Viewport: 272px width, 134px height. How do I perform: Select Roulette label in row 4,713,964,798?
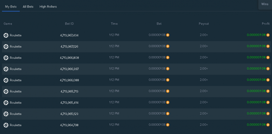[16, 125]
